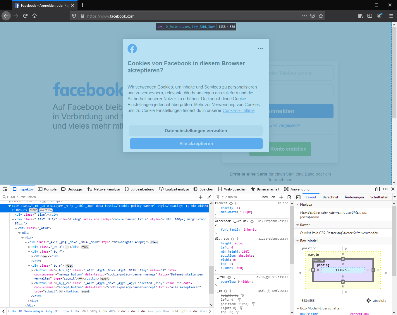Collapse the Raster section

[298, 225]
